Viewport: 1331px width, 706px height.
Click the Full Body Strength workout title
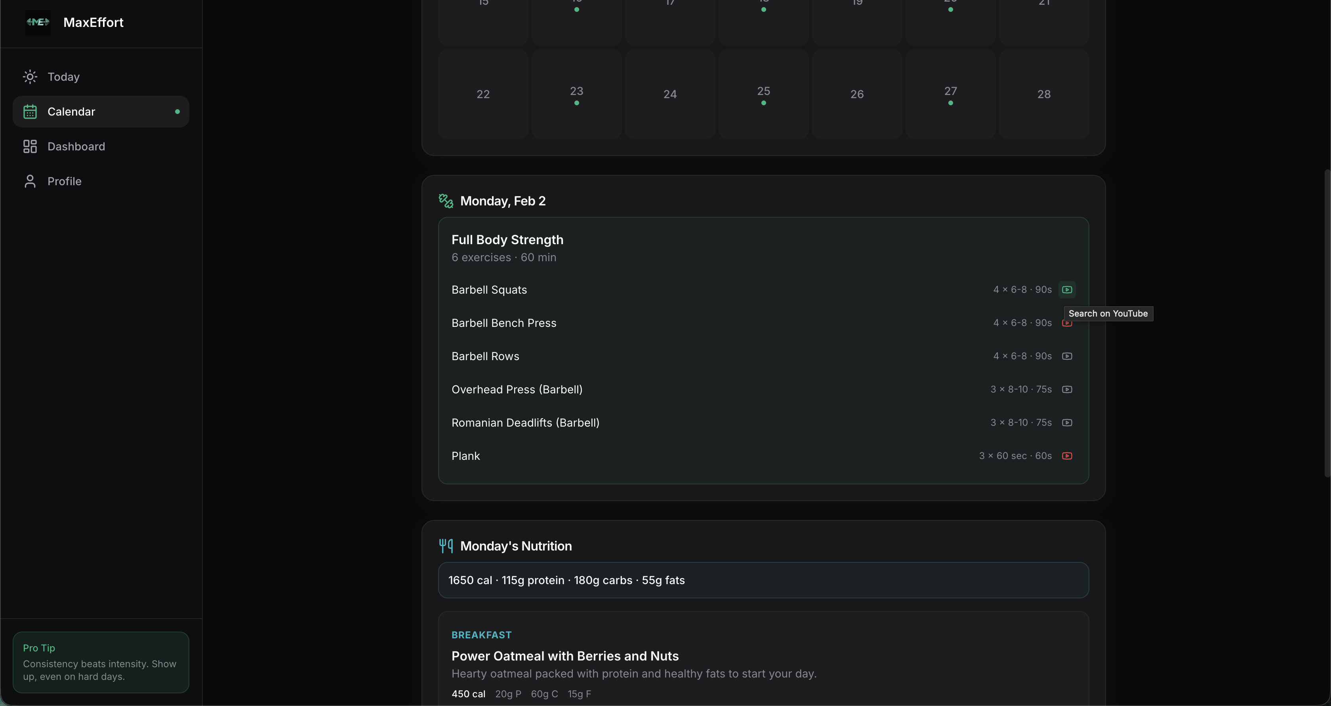(x=507, y=240)
